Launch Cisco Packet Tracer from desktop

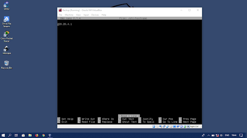[7, 36]
